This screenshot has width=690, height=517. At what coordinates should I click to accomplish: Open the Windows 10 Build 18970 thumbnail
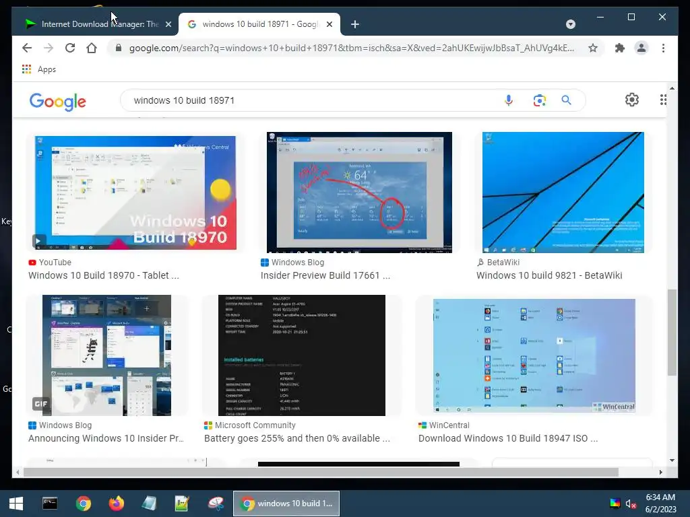[x=135, y=193]
